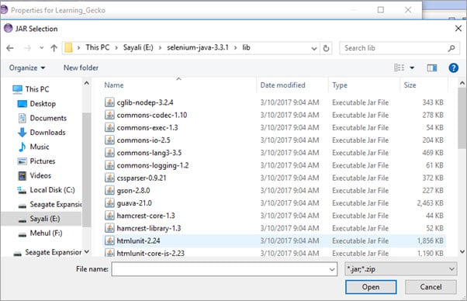Select the htmlunit-core-js-2.23 file name
This screenshot has width=467, height=301.
coord(150,254)
